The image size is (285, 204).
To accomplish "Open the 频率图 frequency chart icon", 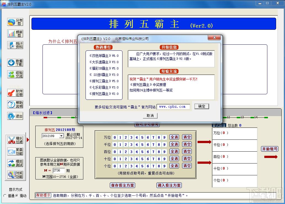I will tap(15, 34).
